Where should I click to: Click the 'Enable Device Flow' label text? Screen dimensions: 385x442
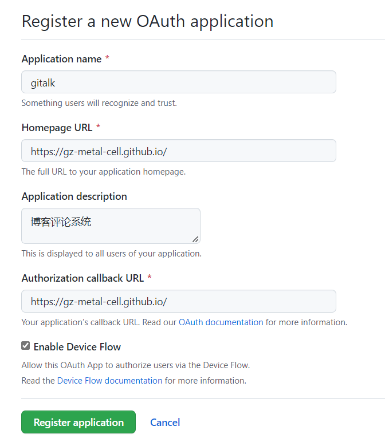tap(77, 347)
